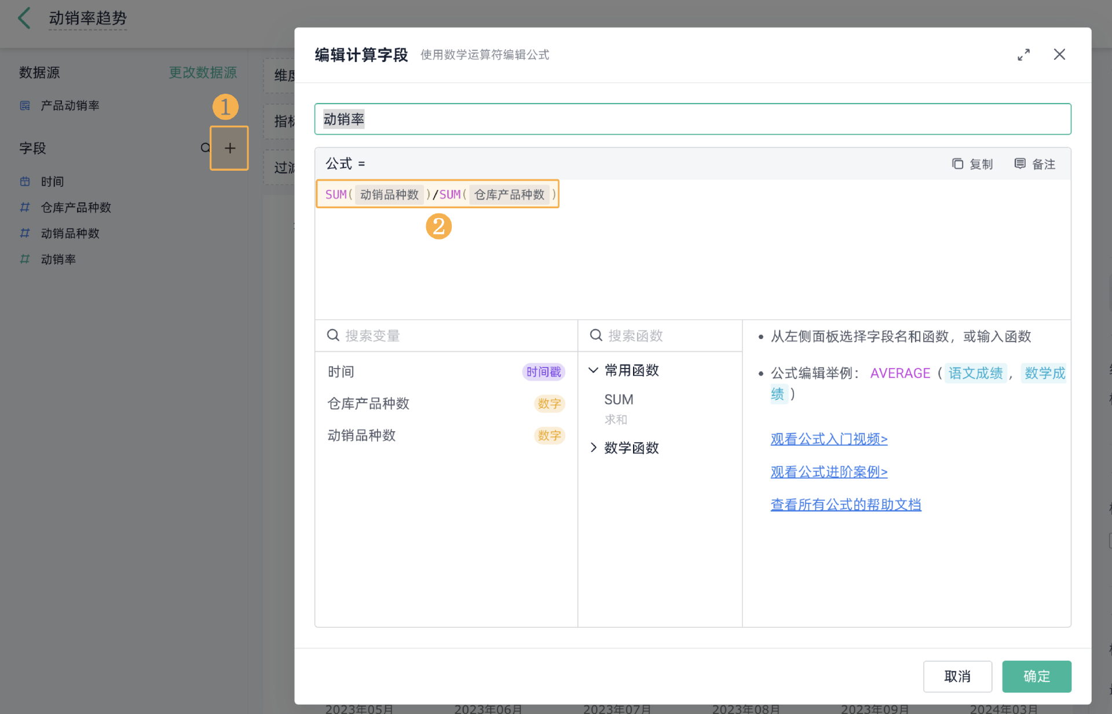The height and width of the screenshot is (714, 1112).
Task: Expand the 数学函数 category
Action: (593, 448)
